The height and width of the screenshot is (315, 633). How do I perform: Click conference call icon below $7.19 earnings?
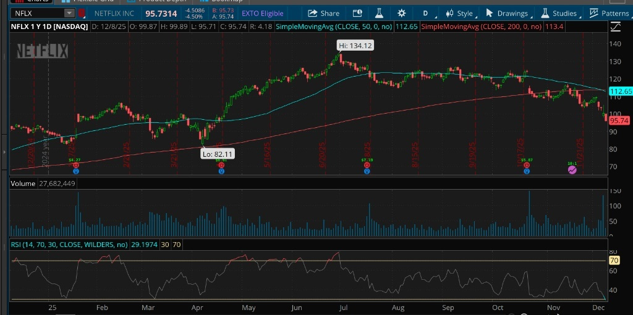tap(367, 171)
